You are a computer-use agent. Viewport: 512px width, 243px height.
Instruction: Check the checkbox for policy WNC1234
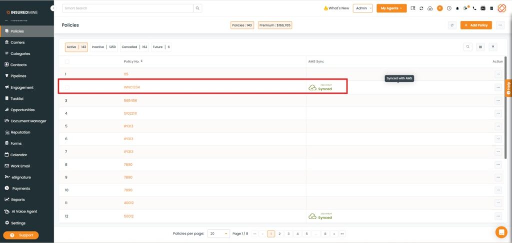pyautogui.click(x=67, y=87)
